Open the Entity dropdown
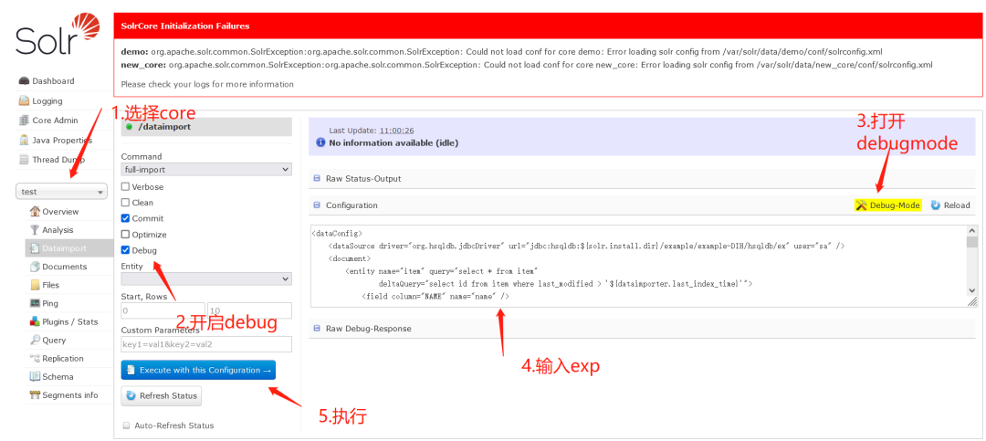 [x=206, y=278]
